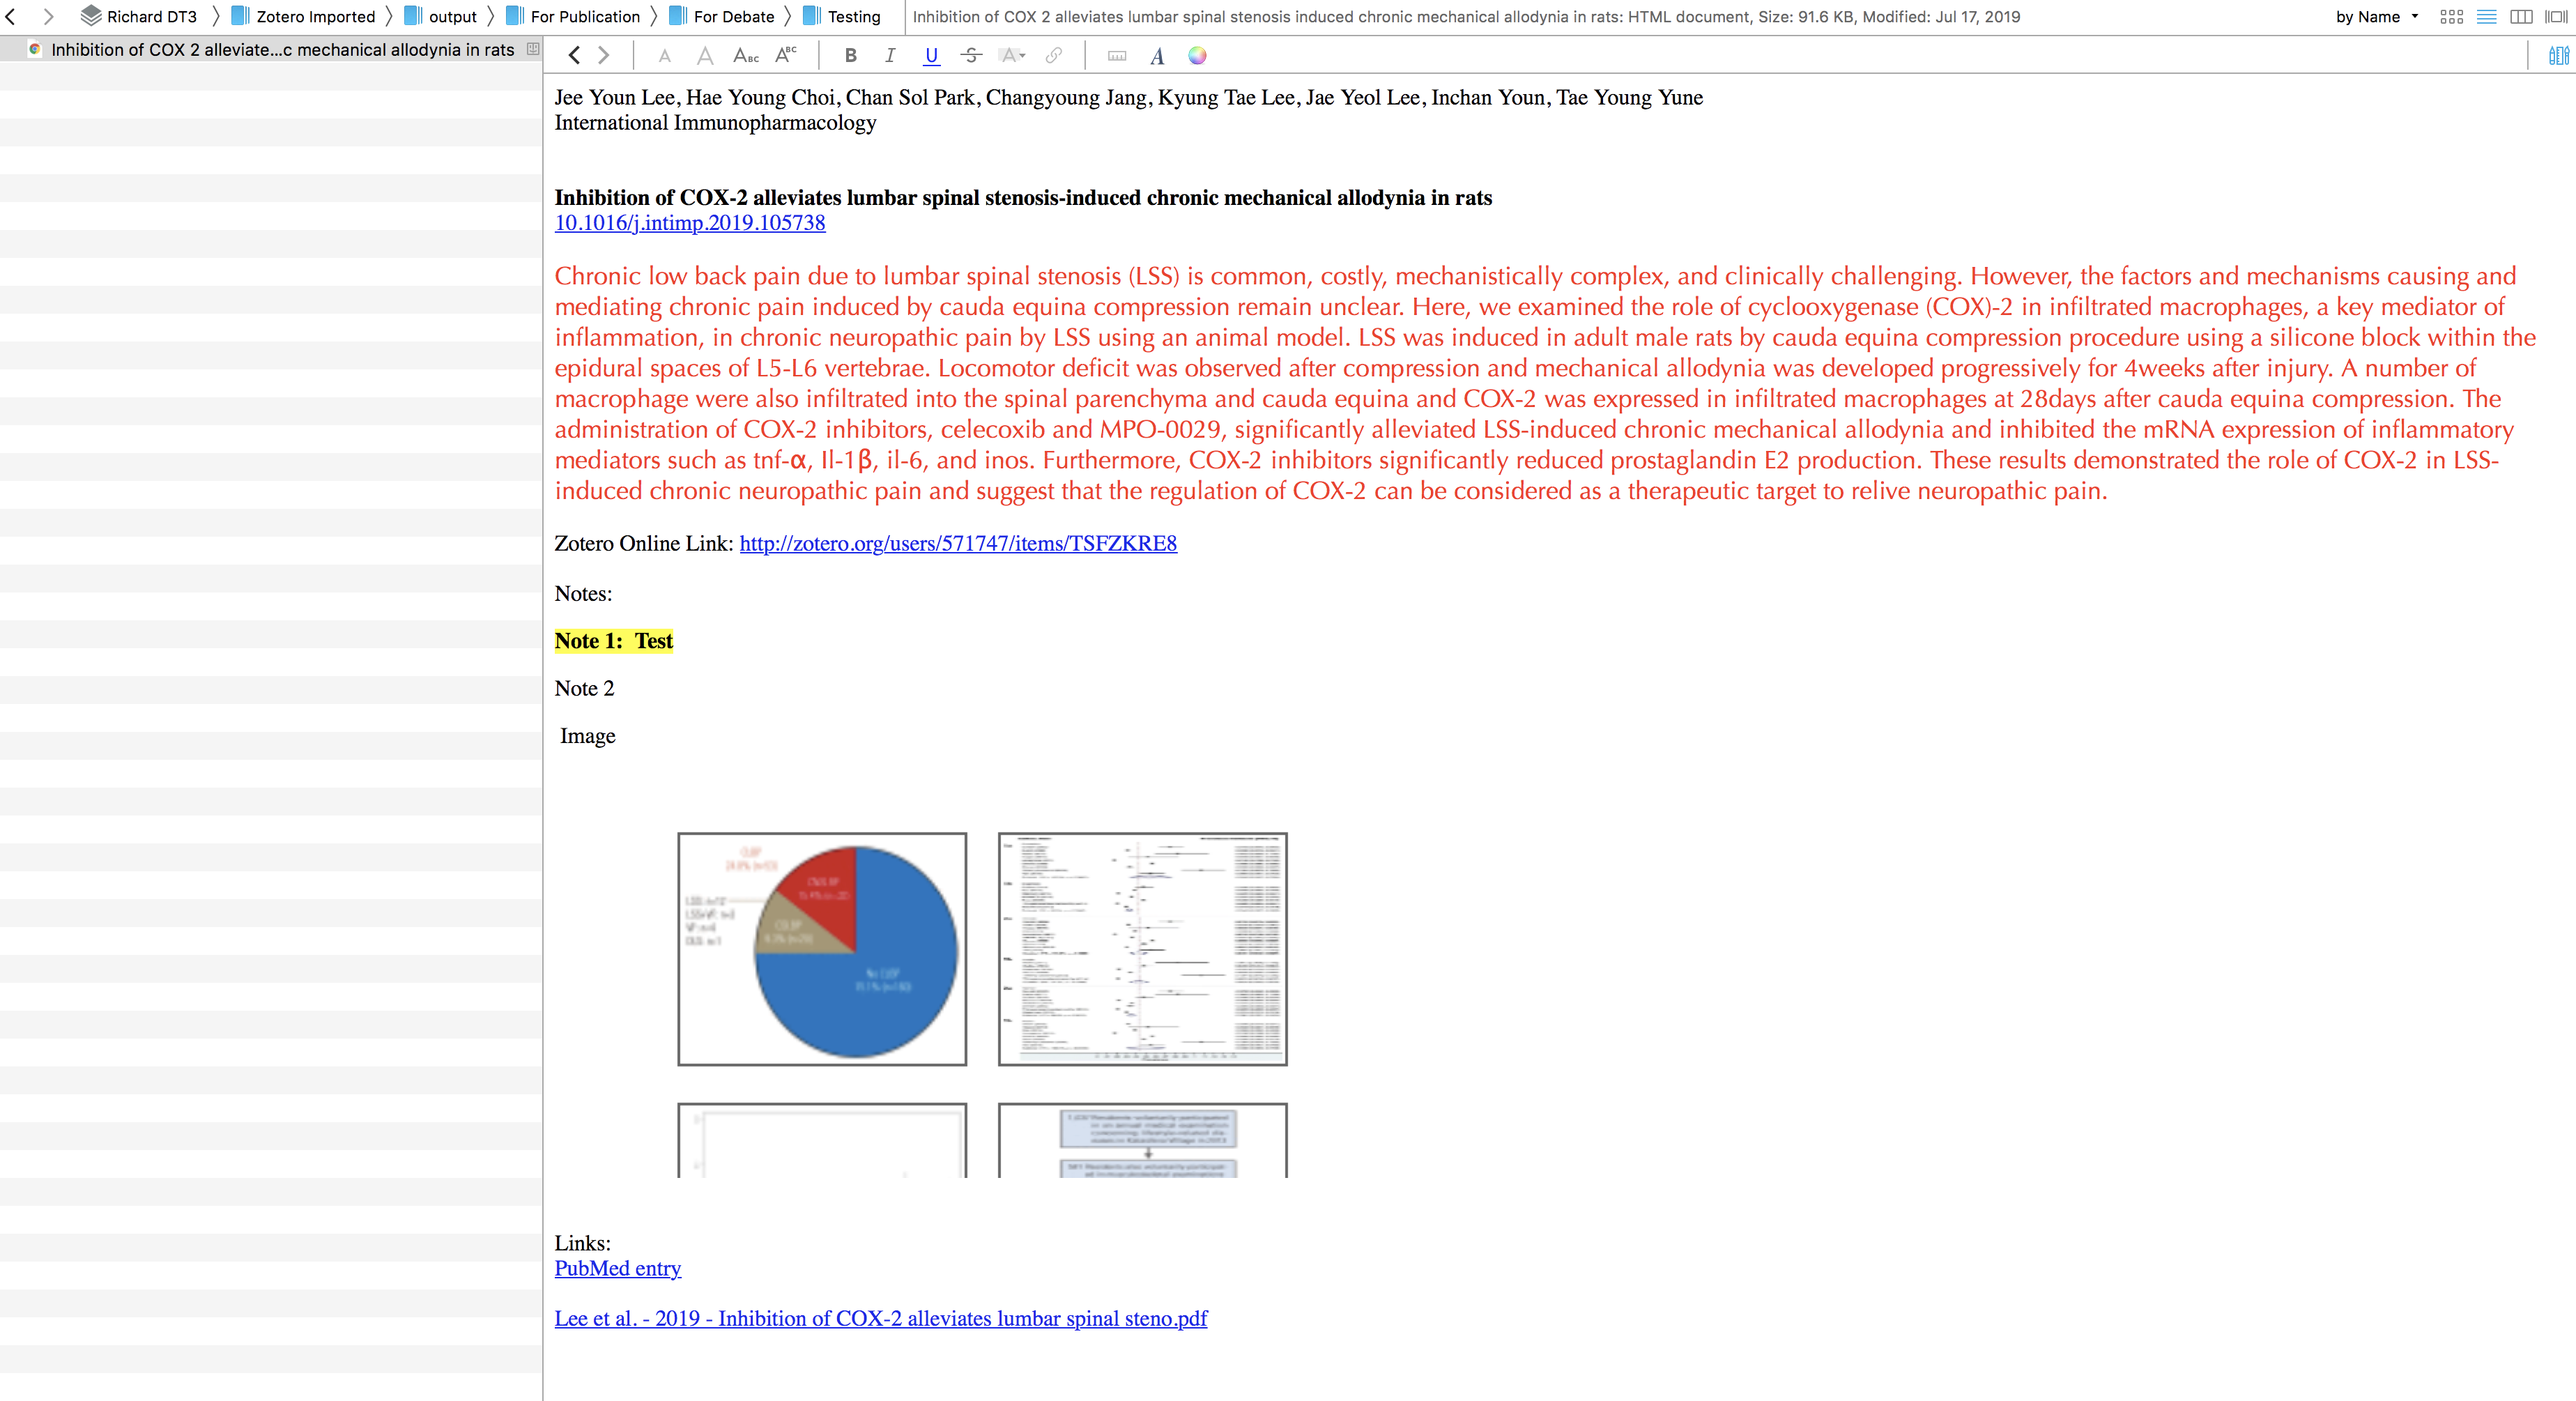Image resolution: width=2576 pixels, height=1401 pixels.
Task: Open Zotero Imported group in path
Action: [x=303, y=17]
